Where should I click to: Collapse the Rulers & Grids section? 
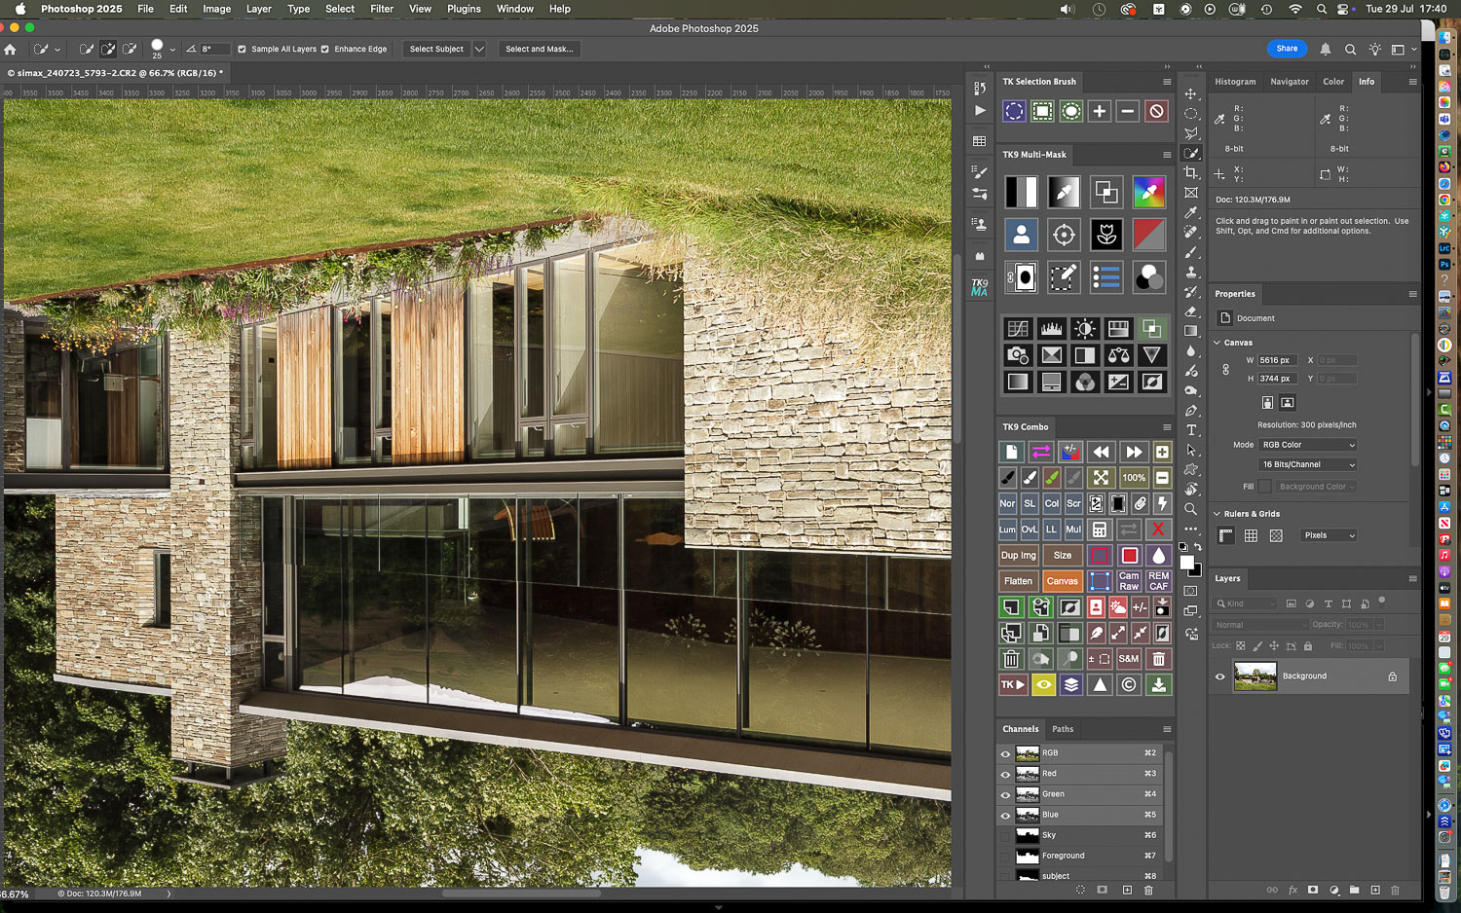tap(1217, 514)
